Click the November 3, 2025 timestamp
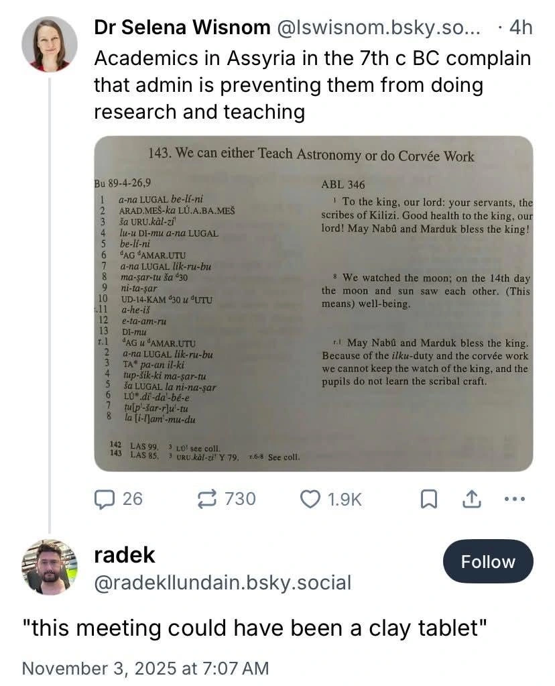Image resolution: width=555 pixels, height=686 pixels. tap(145, 668)
